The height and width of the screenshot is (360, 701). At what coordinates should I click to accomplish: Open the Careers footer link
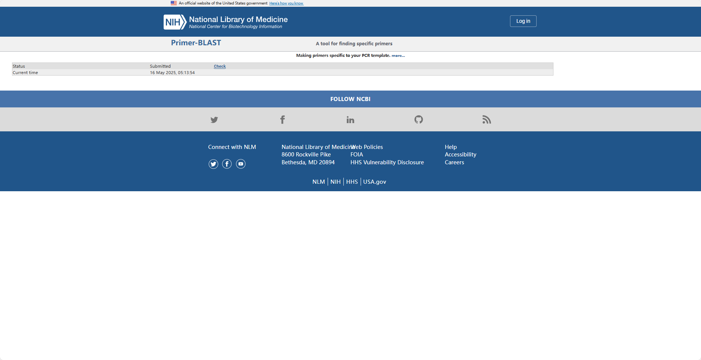point(454,162)
